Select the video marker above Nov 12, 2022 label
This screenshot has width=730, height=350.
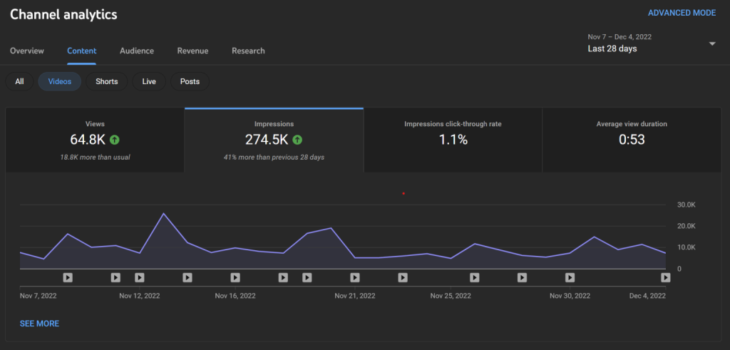(140, 277)
